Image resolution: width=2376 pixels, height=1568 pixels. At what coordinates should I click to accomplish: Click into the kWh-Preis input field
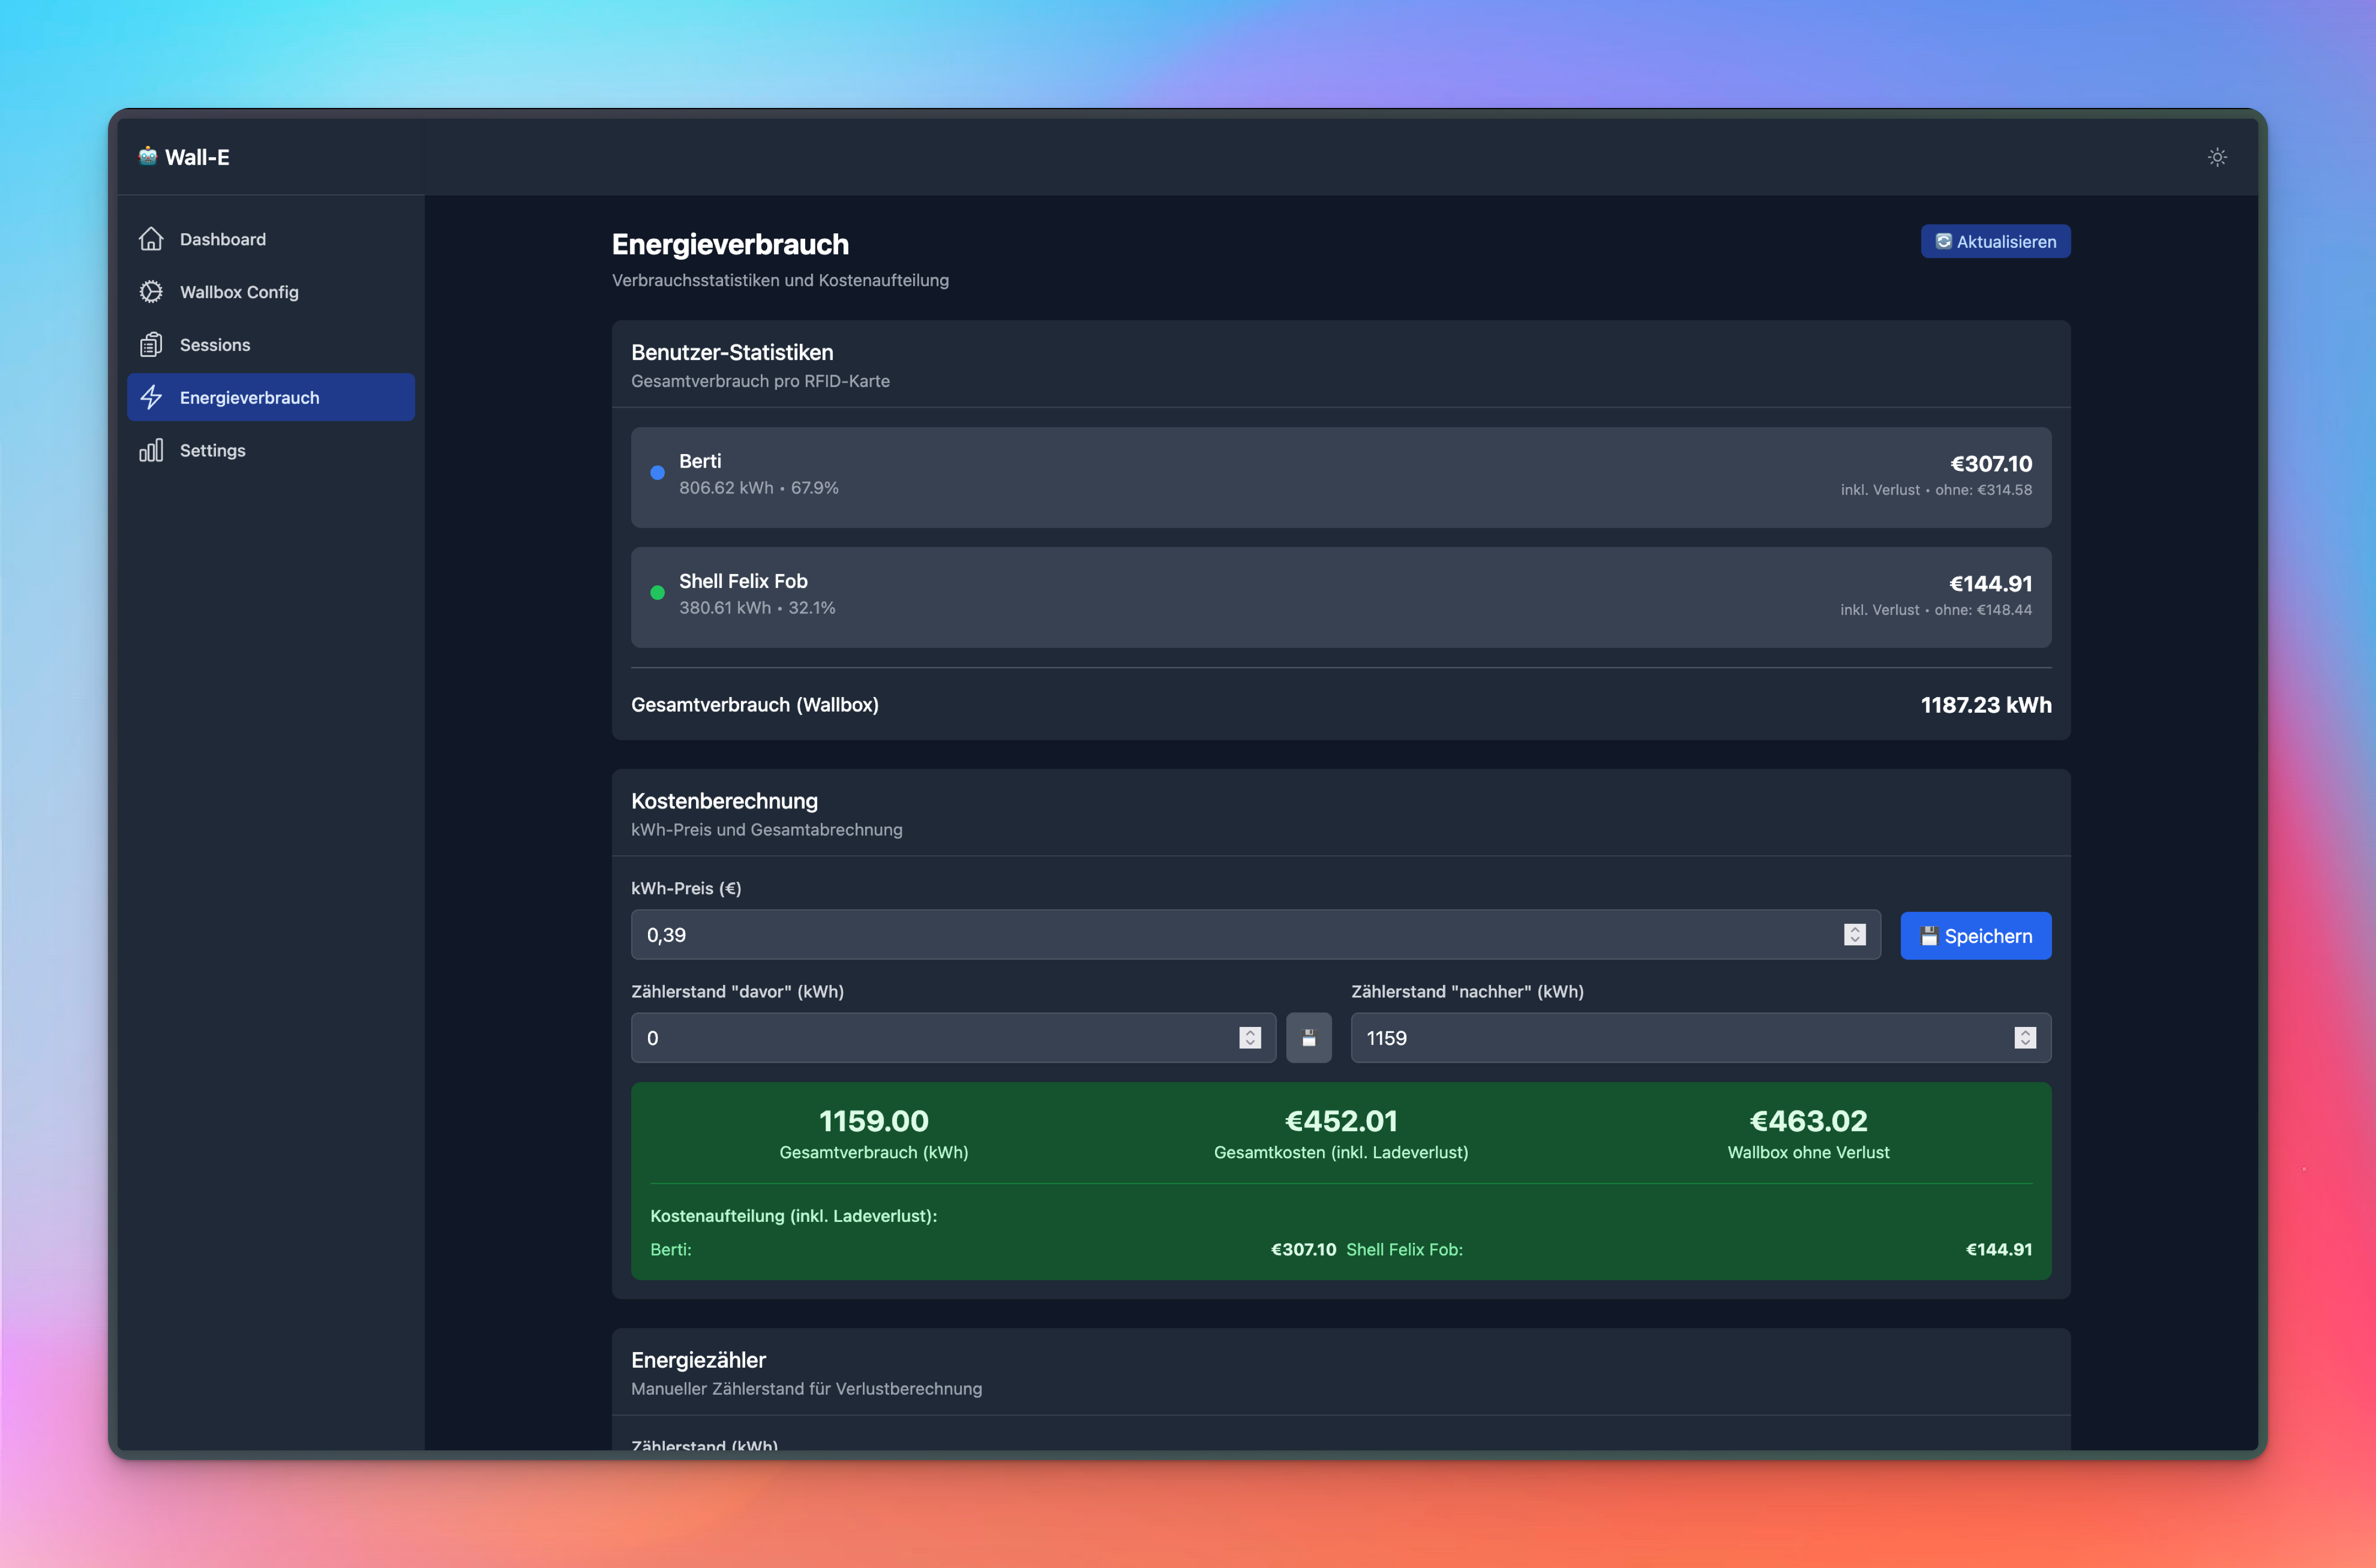1230,935
